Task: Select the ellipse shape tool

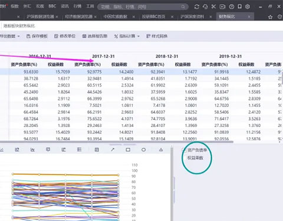Action: (143, 149)
